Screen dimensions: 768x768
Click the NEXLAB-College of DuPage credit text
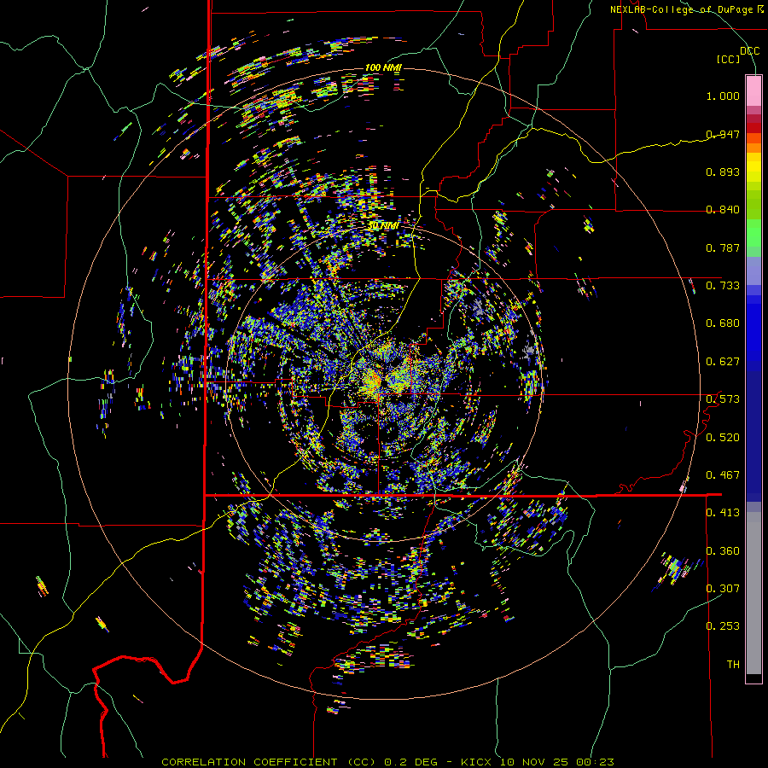click(681, 9)
